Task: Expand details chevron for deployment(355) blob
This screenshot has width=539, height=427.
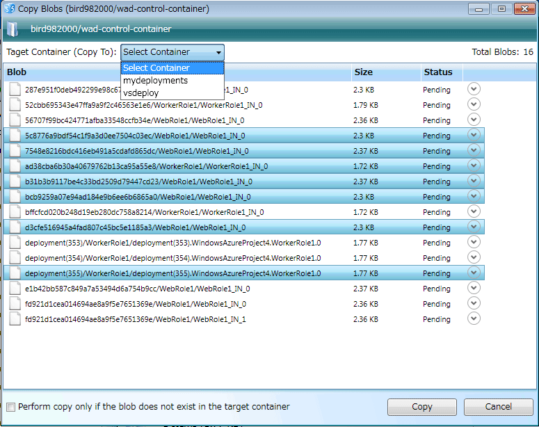Action: [x=474, y=273]
